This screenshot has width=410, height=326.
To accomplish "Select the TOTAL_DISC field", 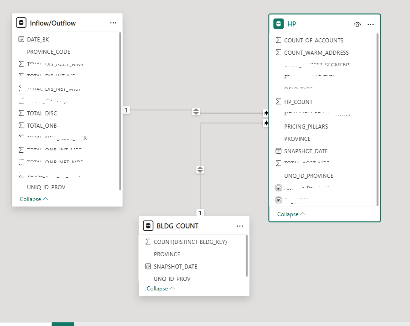I will click(42, 113).
